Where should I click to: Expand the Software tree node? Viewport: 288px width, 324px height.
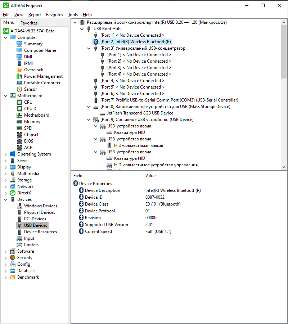coord(6,252)
